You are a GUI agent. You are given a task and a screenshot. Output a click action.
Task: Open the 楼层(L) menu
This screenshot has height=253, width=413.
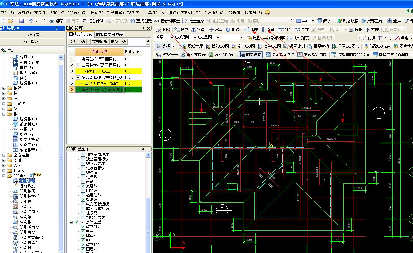[x=40, y=13]
